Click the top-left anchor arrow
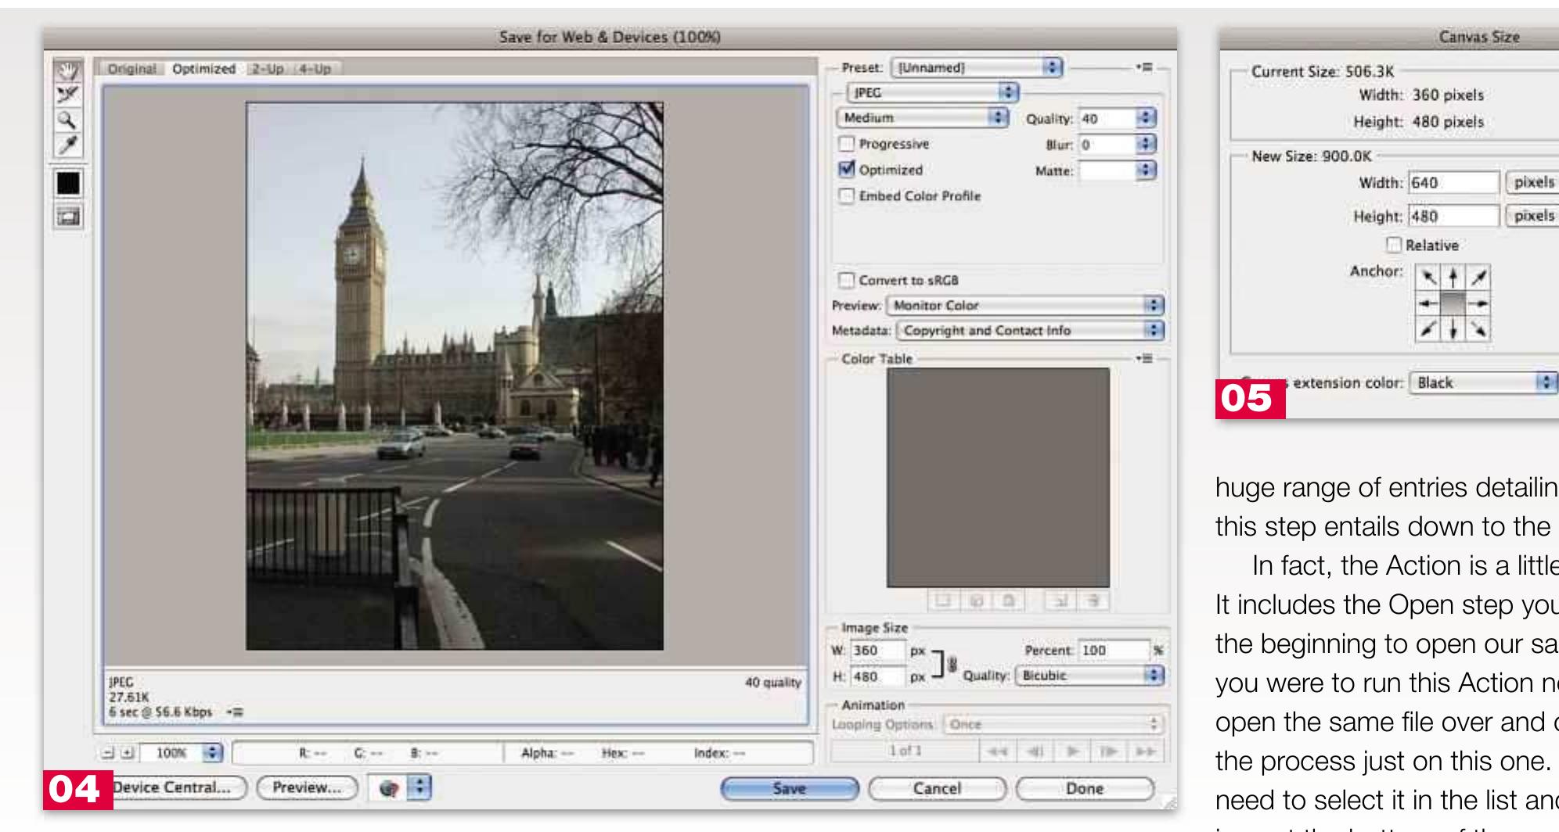The width and height of the screenshot is (1559, 832). (1428, 278)
